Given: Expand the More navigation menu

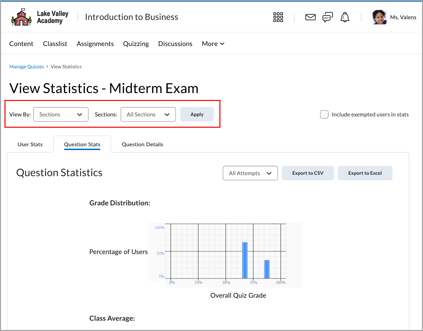Looking at the screenshot, I should (213, 44).
